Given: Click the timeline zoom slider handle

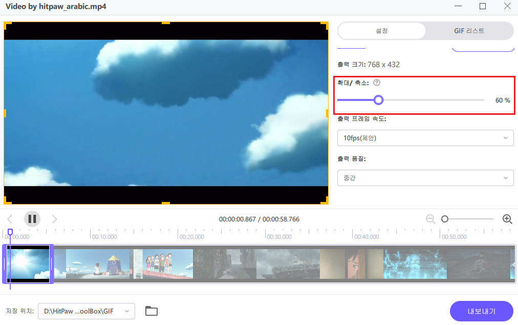Looking at the screenshot, I should pyautogui.click(x=445, y=219).
